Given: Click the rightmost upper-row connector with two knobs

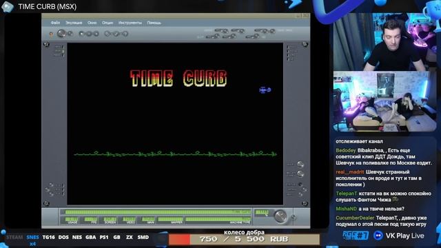Looking at the screenshot, I should (x=265, y=30).
